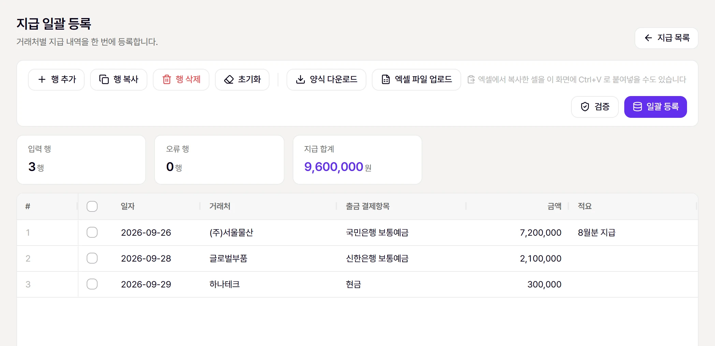This screenshot has width=715, height=346.
Task: Click the clipboard paste icon beside the Ctrl+V hint
Action: click(471, 79)
